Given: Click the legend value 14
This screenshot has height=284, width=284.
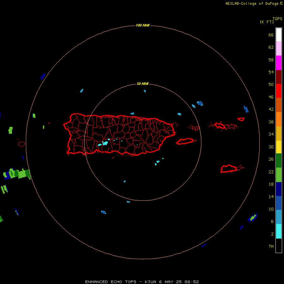Looking at the screenshot, I should click(x=271, y=197).
